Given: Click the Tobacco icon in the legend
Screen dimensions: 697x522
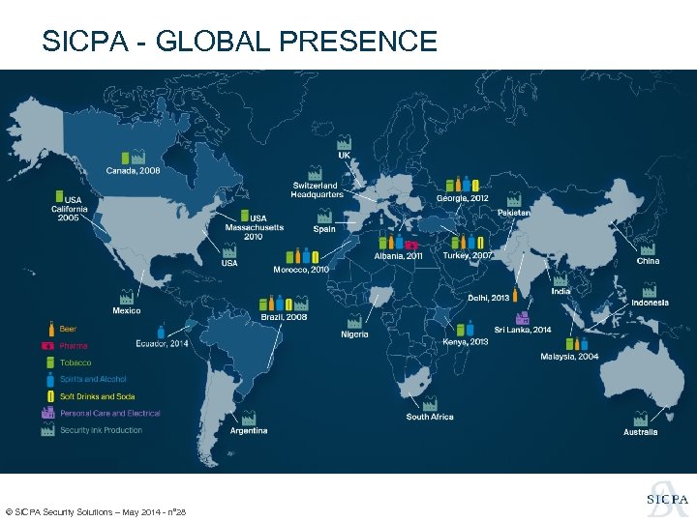Looking at the screenshot, I should coord(50,362).
